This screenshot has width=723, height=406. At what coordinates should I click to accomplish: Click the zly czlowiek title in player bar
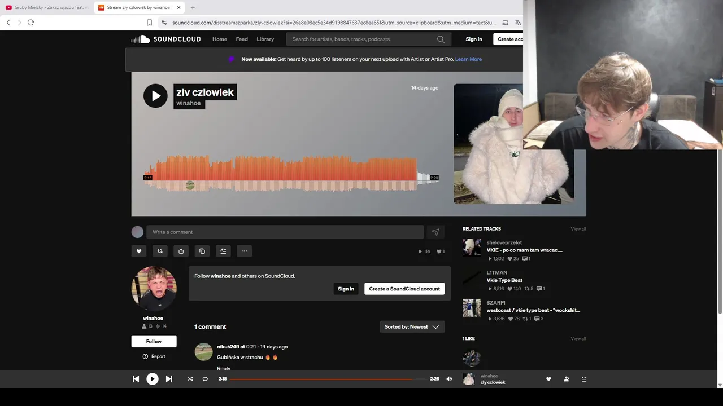(x=493, y=382)
